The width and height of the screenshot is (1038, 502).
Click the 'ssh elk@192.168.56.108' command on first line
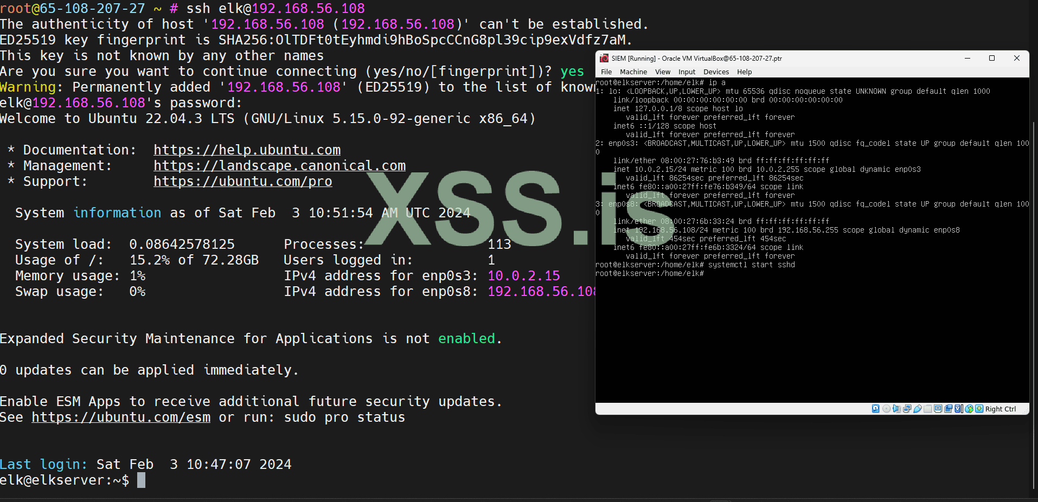point(275,8)
